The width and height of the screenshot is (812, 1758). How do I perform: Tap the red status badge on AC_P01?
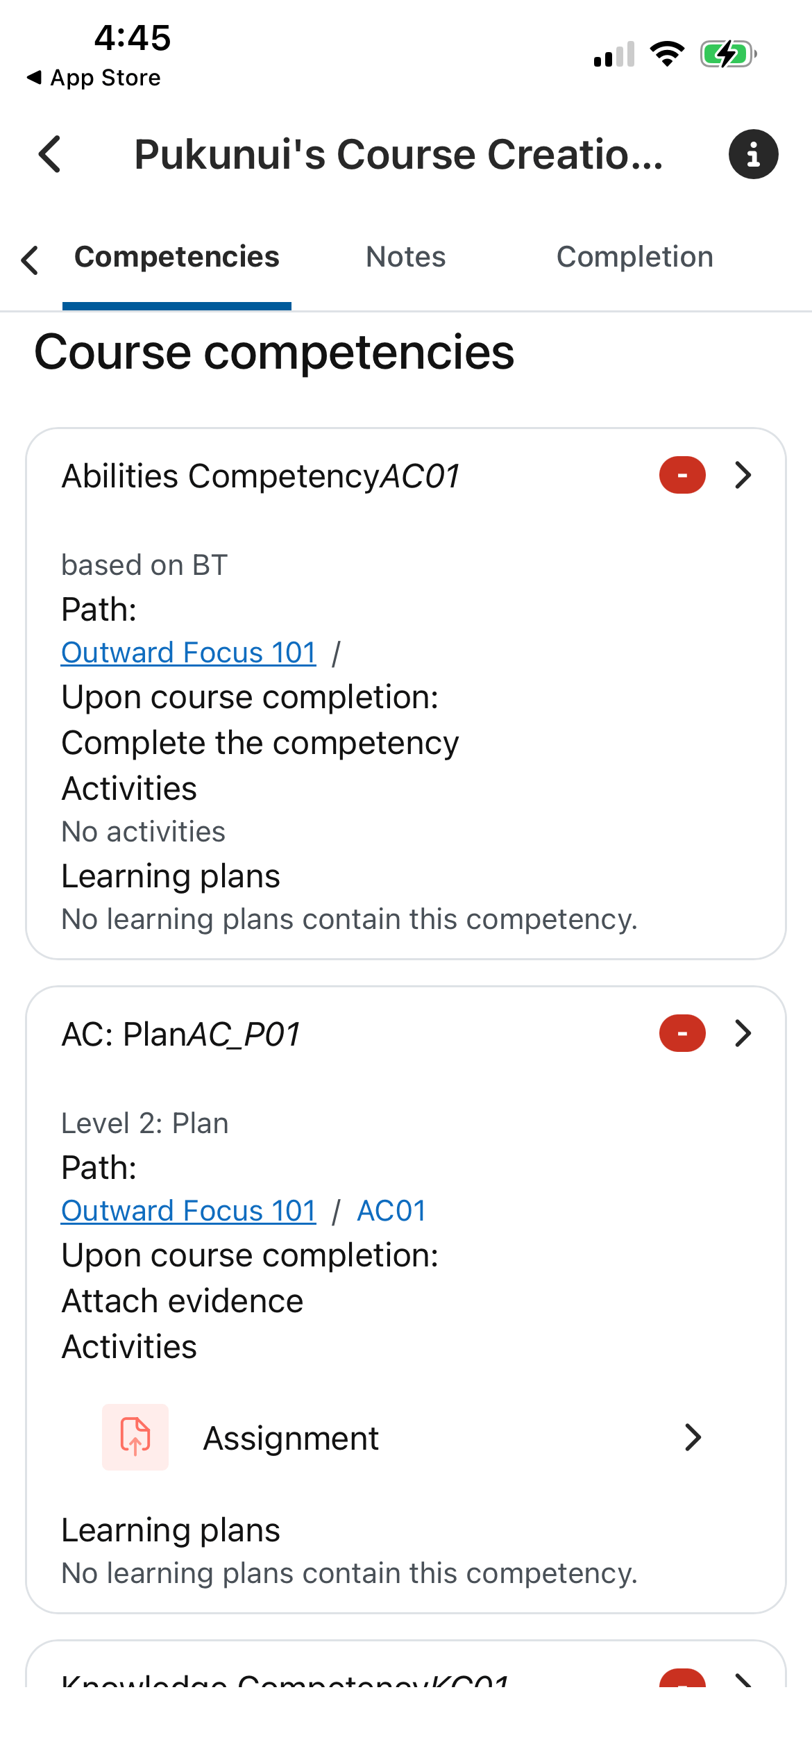pos(682,1034)
